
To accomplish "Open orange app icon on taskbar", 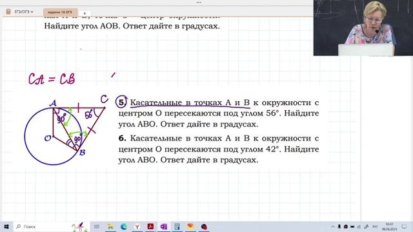I will coord(190,226).
